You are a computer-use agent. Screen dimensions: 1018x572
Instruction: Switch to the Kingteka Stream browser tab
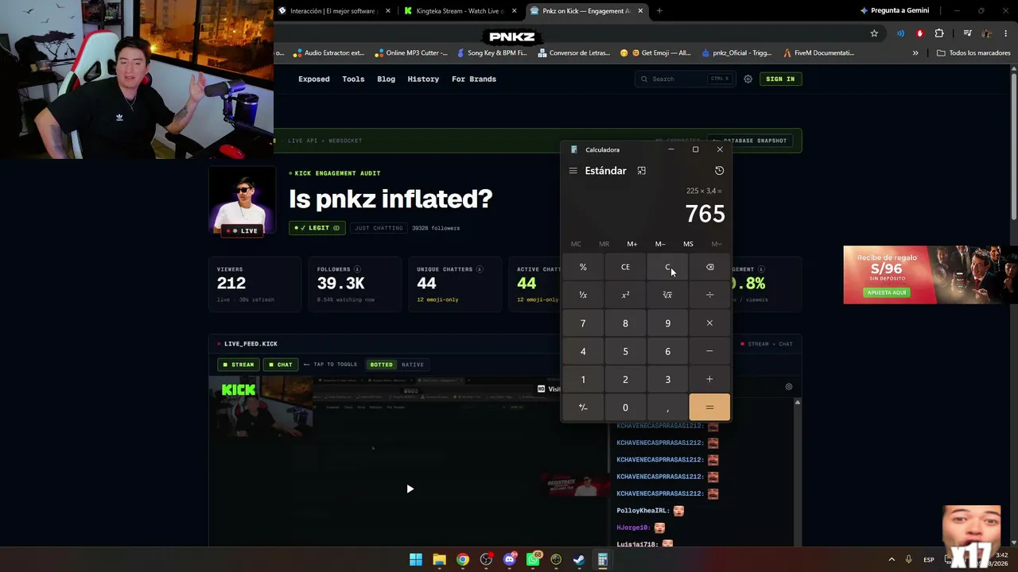[x=460, y=11]
